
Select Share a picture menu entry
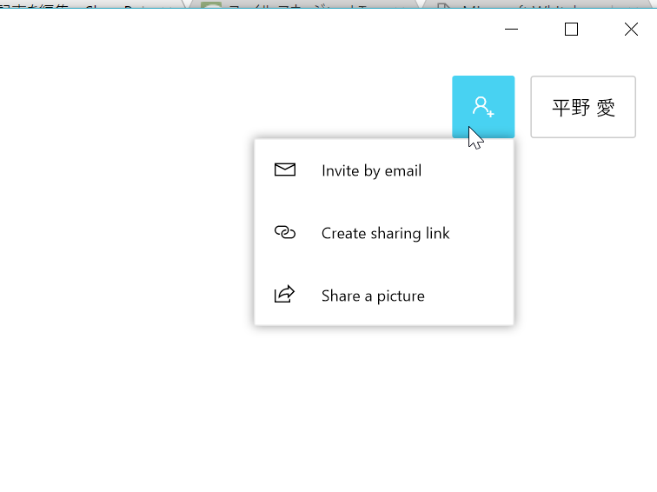tap(384, 296)
